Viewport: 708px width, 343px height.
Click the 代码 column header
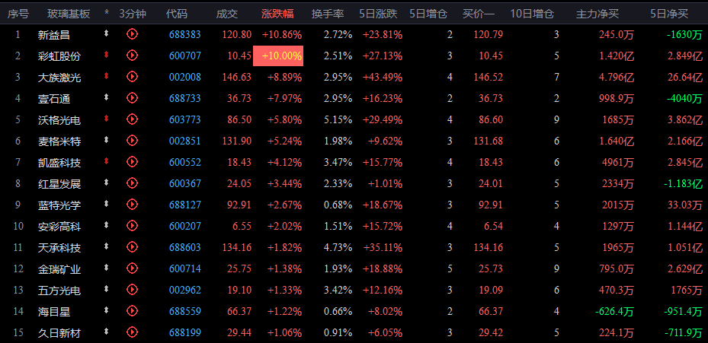(x=177, y=14)
